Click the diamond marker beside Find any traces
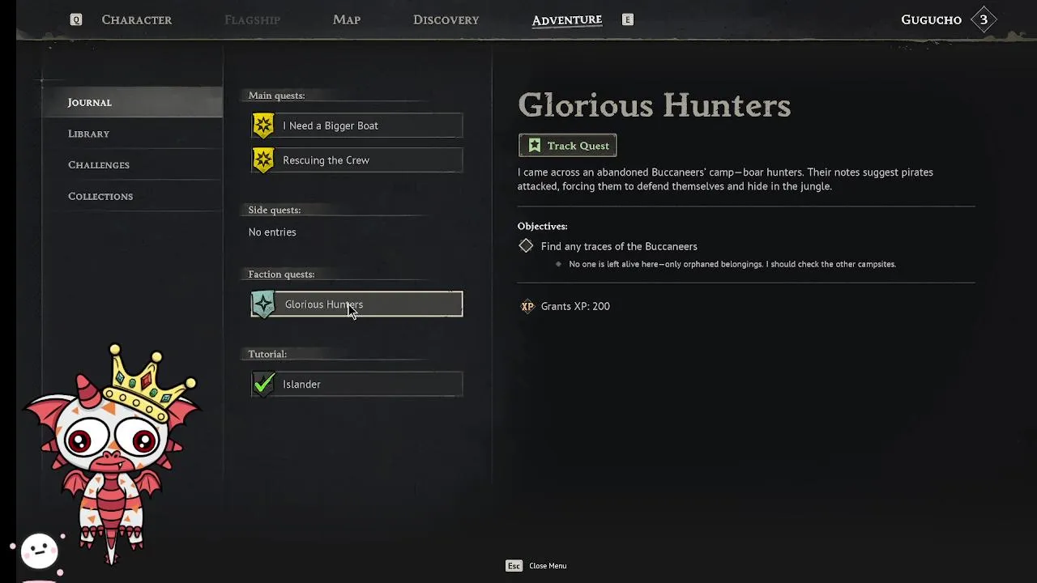 pos(526,245)
